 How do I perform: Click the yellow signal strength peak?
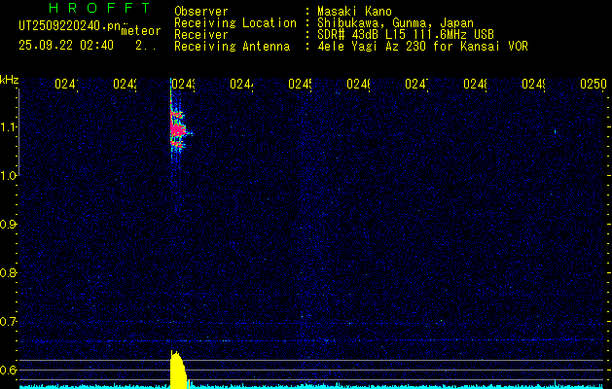click(x=177, y=369)
